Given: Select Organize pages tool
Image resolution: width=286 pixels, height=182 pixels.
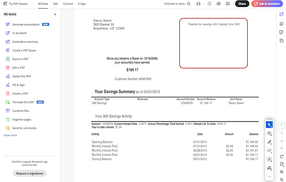Looking at the screenshot, I should point(19,119).
